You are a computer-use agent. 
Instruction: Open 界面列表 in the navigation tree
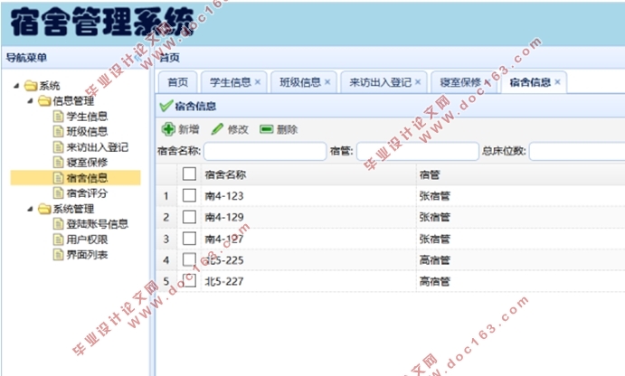[87, 255]
